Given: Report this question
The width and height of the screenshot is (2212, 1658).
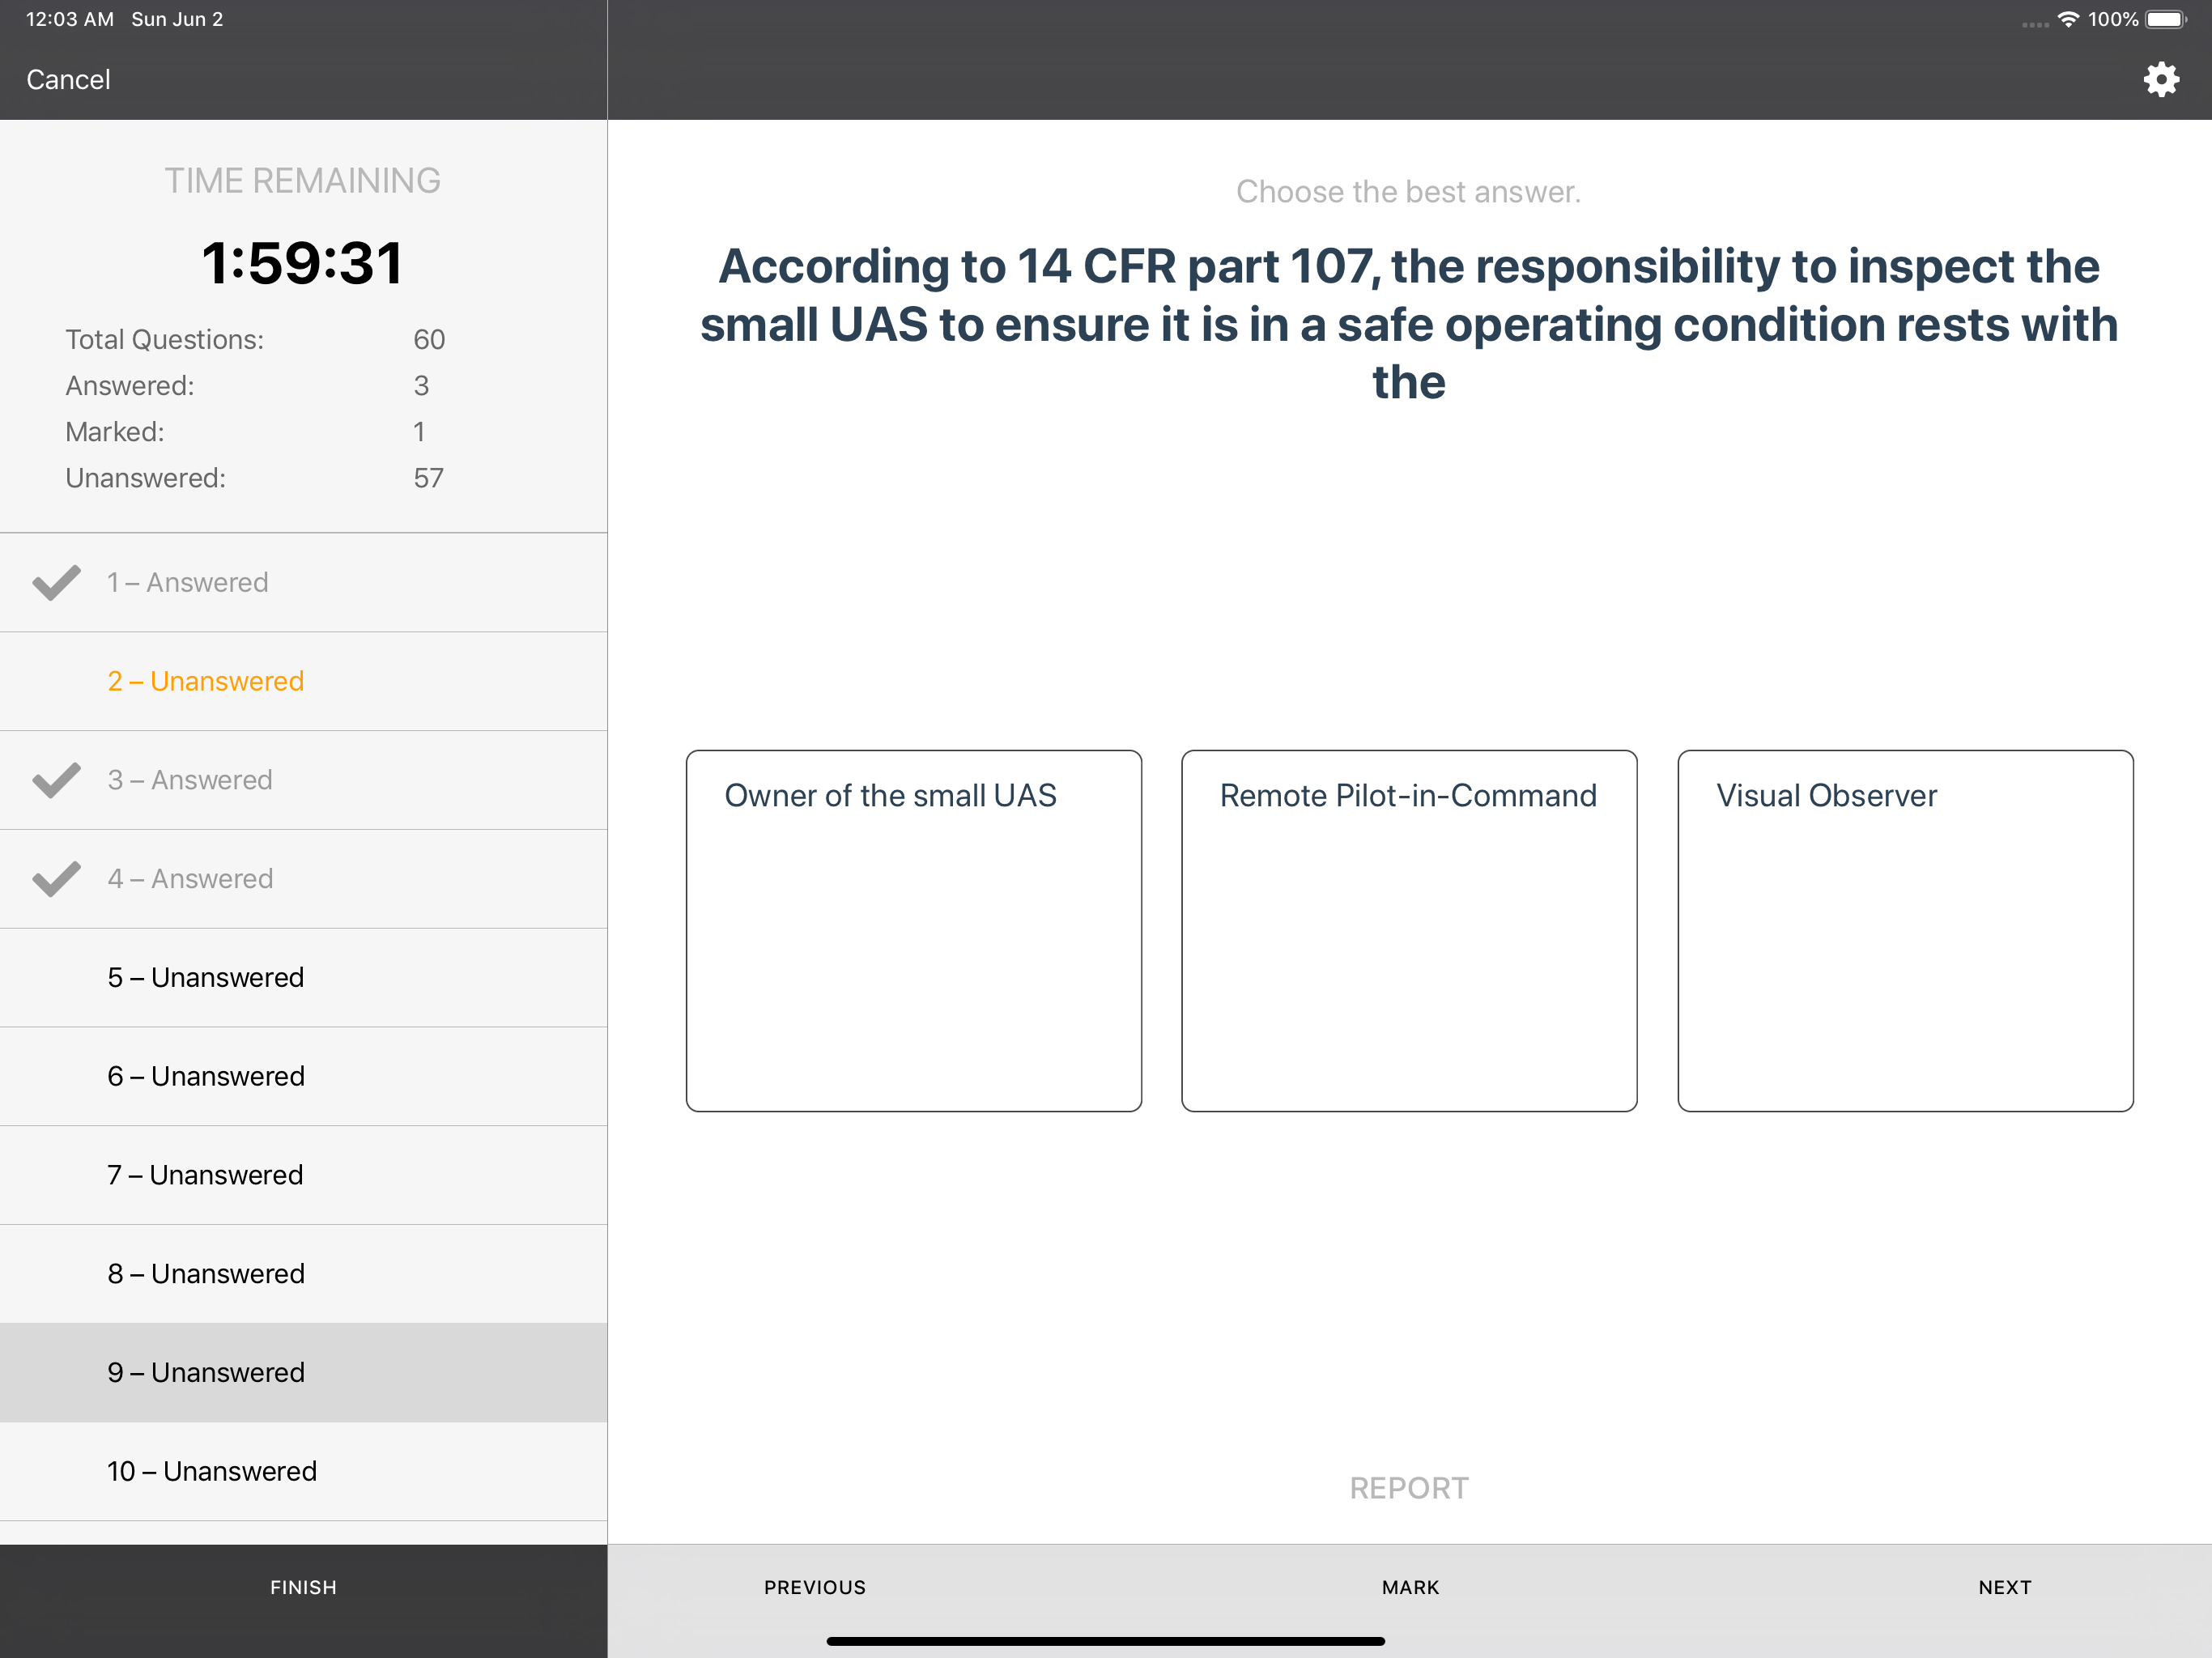Looking at the screenshot, I should [1409, 1488].
